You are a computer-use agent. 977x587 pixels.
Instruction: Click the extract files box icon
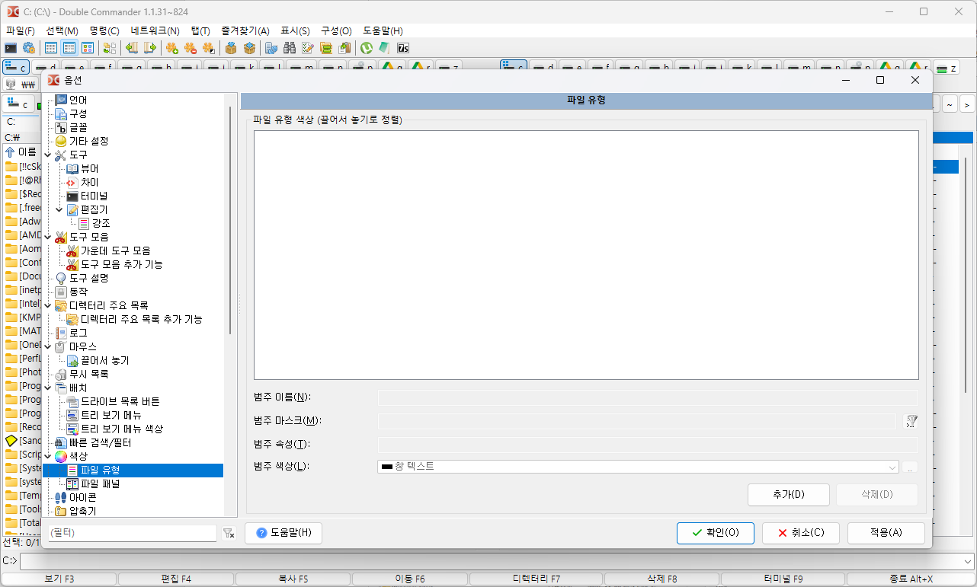coord(249,48)
